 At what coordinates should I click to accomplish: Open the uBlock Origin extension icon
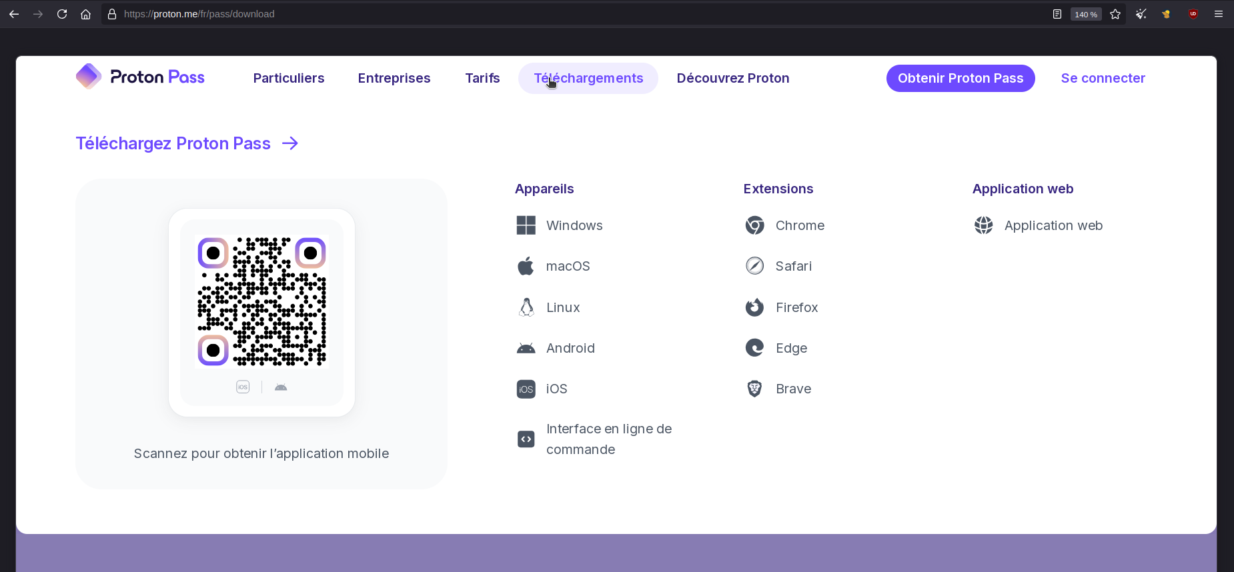(x=1193, y=14)
